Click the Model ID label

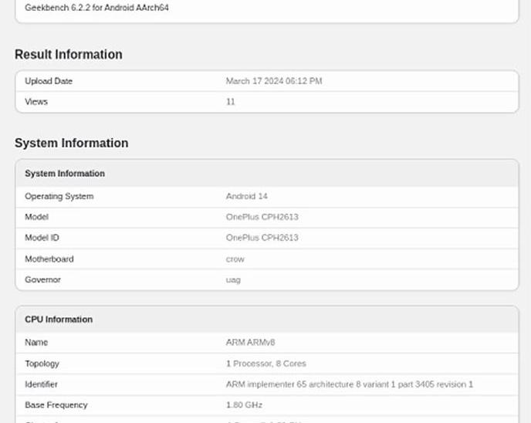tap(42, 238)
